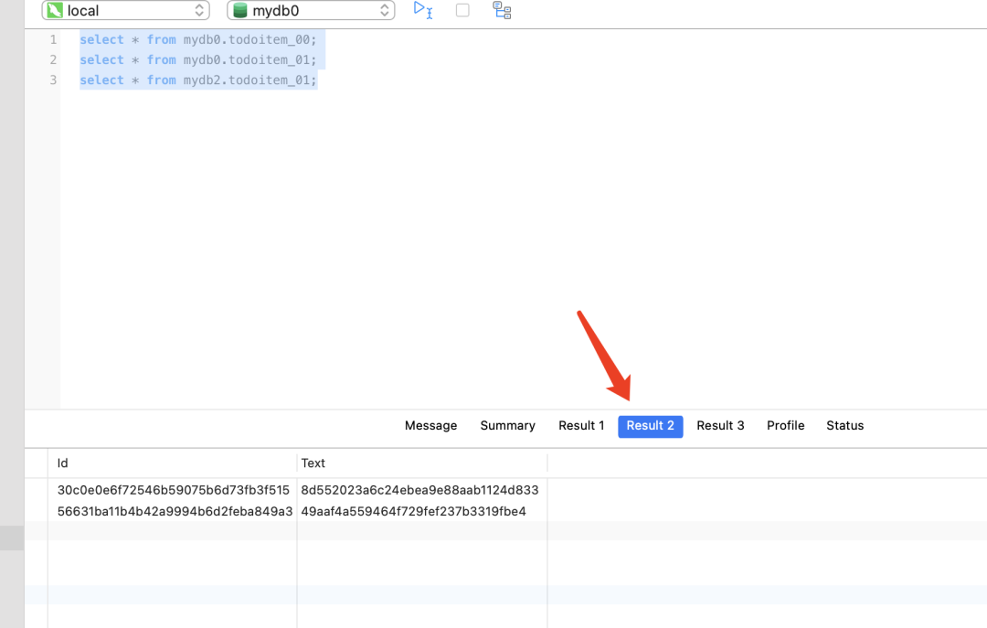
Task: Switch to the Summary tab
Action: (507, 426)
